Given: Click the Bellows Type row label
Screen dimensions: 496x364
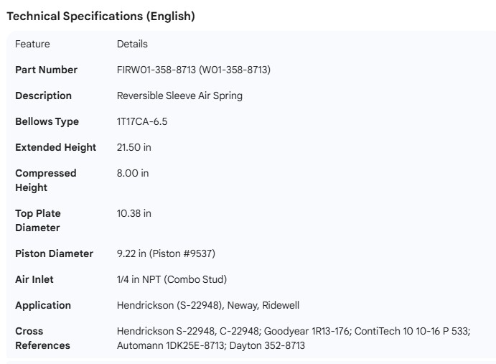Looking at the screenshot, I should [47, 121].
